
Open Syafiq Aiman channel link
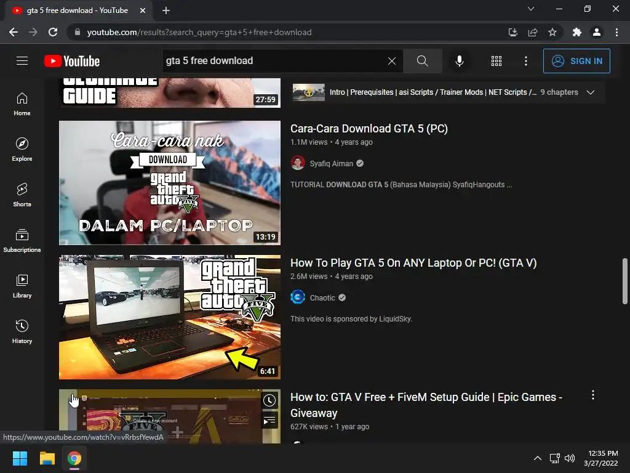(x=332, y=163)
